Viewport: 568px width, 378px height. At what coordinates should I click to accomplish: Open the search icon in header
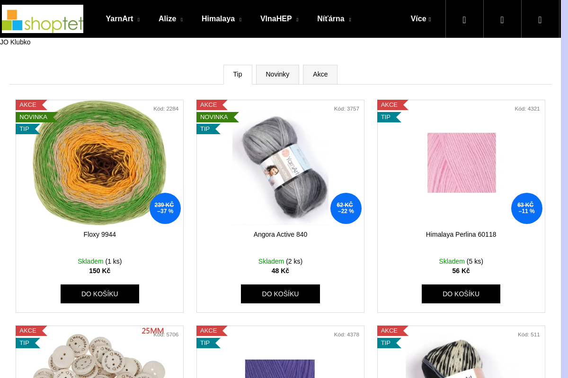pyautogui.click(x=464, y=19)
